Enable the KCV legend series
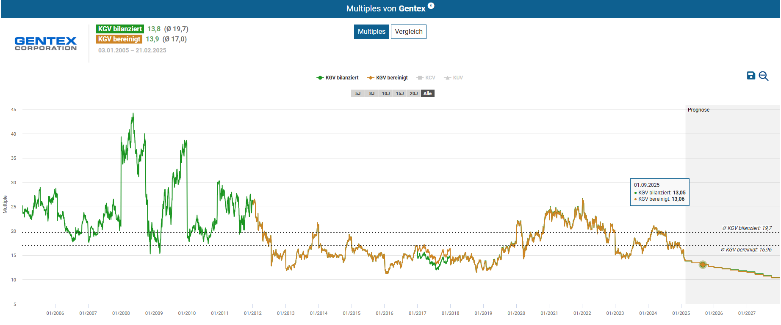Image resolution: width=781 pixels, height=325 pixels. point(426,78)
